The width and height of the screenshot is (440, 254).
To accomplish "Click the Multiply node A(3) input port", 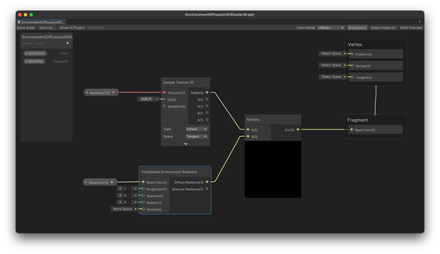I will (248, 129).
